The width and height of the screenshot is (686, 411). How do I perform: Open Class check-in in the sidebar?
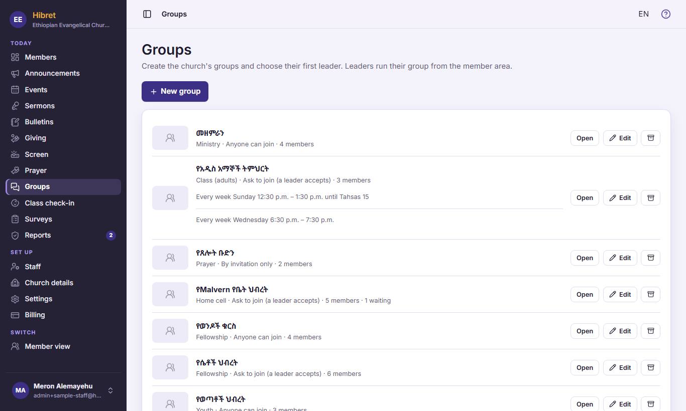click(63, 203)
